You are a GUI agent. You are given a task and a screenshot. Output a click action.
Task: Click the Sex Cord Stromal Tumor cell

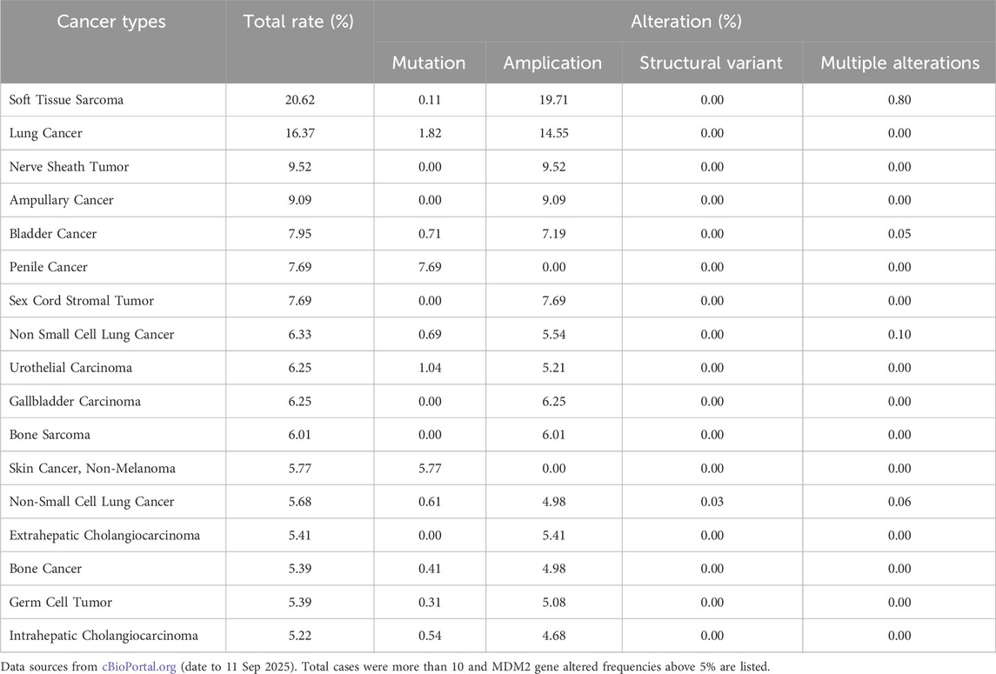(x=81, y=301)
